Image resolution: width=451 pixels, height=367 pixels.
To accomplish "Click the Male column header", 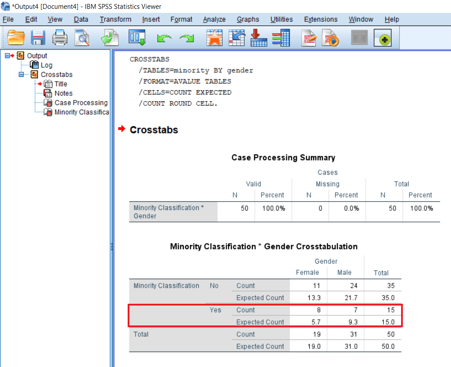I will click(x=344, y=272).
